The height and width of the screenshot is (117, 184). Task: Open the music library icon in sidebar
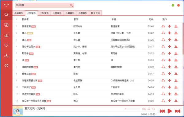point(6,25)
